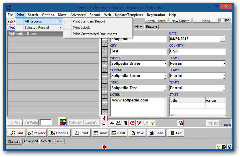
Task: Click the Find button
Action: click(x=17, y=133)
